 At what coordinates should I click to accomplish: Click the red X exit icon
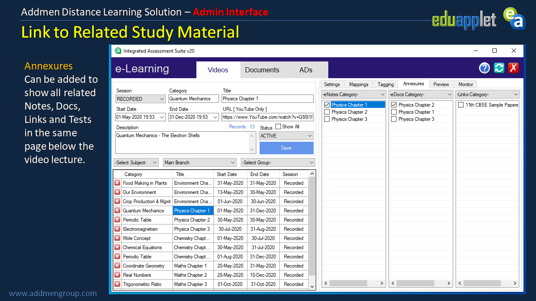513,68
